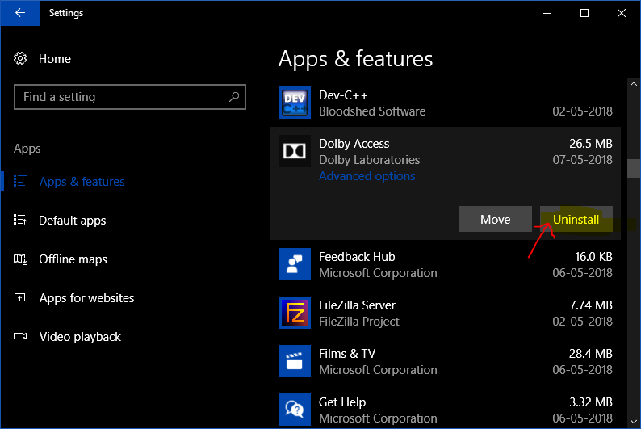Screen dimensions: 641x429
Task: Uninstall Dolby Access
Action: tap(576, 219)
